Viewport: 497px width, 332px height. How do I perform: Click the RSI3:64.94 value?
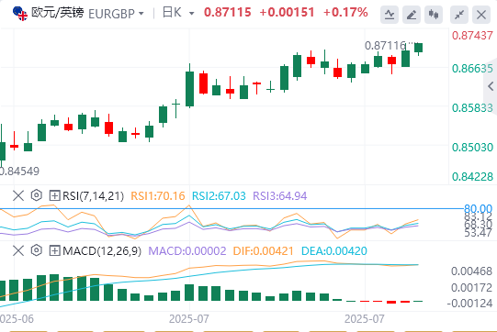coord(280,196)
